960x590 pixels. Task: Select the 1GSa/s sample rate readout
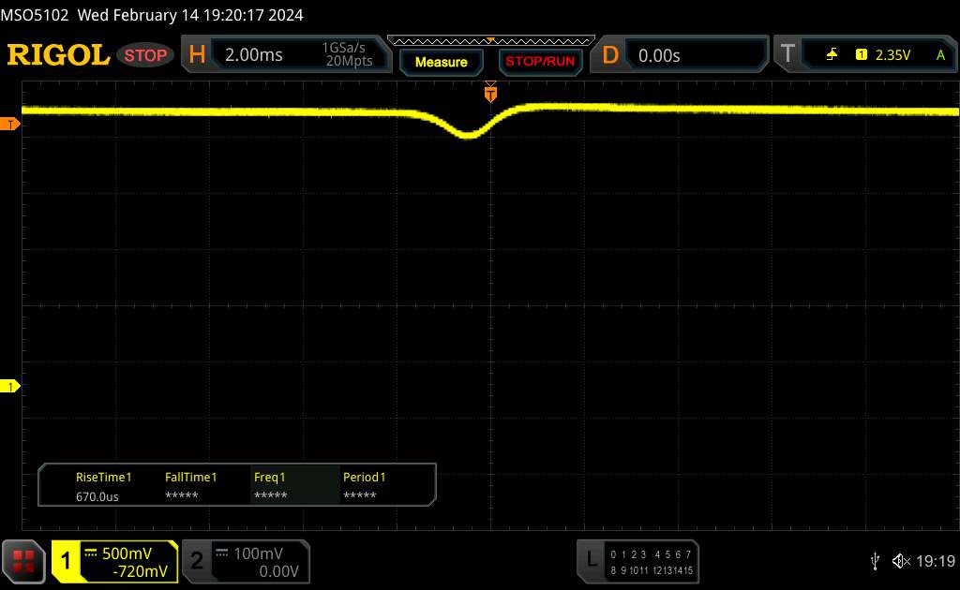coord(343,48)
